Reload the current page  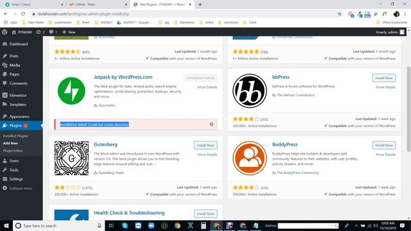click(23, 13)
